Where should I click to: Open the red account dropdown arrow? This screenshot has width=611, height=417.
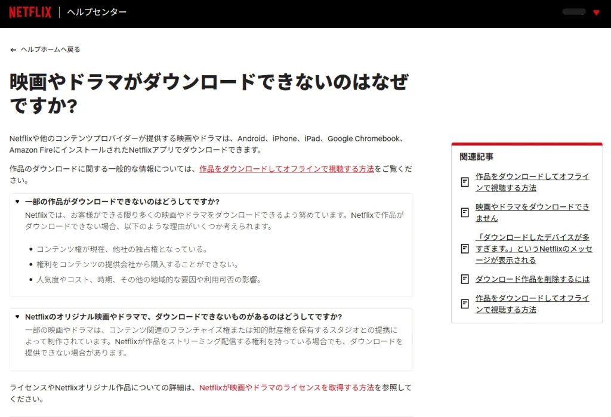coord(596,13)
